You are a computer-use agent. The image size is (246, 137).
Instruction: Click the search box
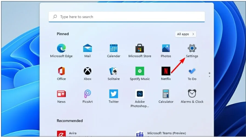[x=127, y=17]
